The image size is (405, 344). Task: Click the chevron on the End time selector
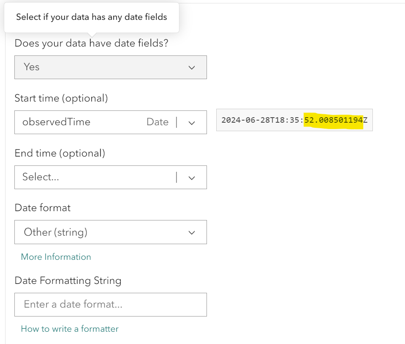click(192, 177)
